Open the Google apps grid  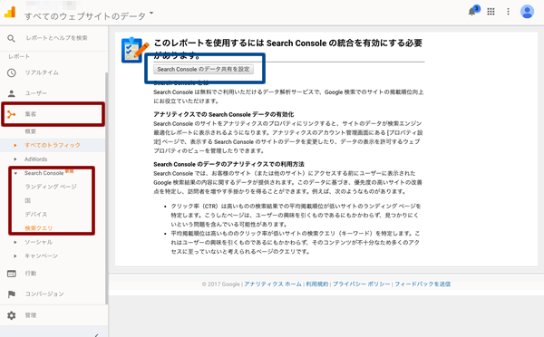(491, 12)
